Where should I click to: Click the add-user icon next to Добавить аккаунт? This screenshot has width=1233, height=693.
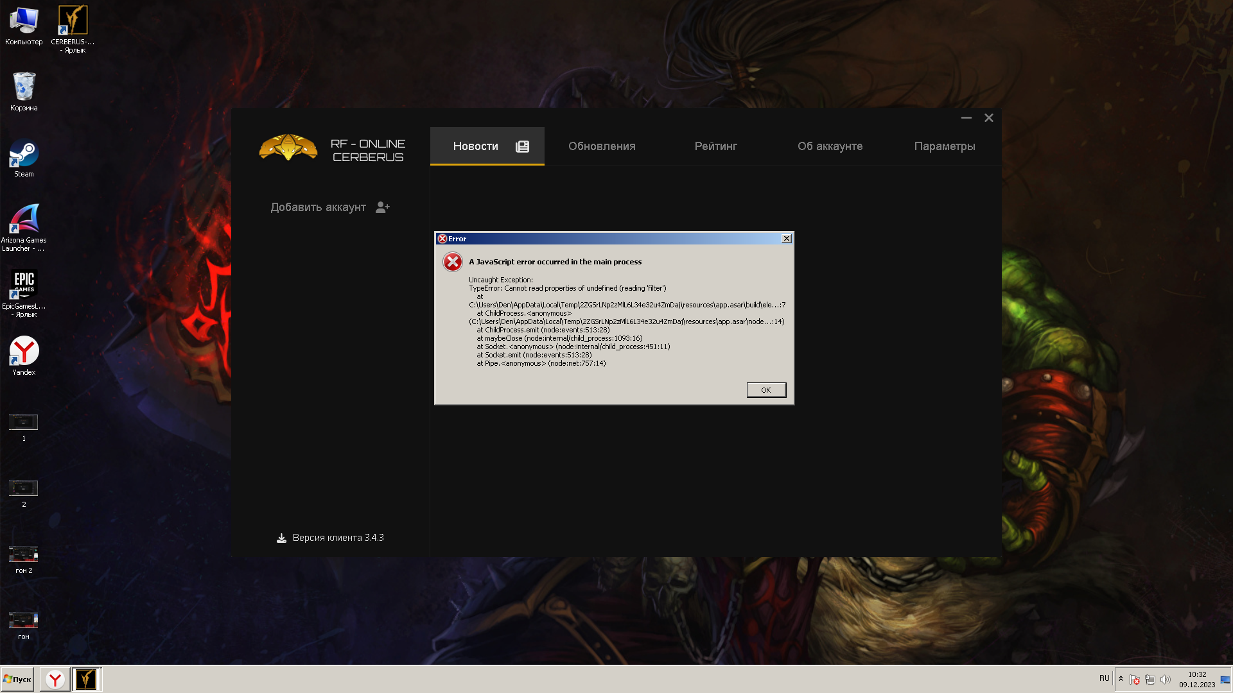(383, 207)
